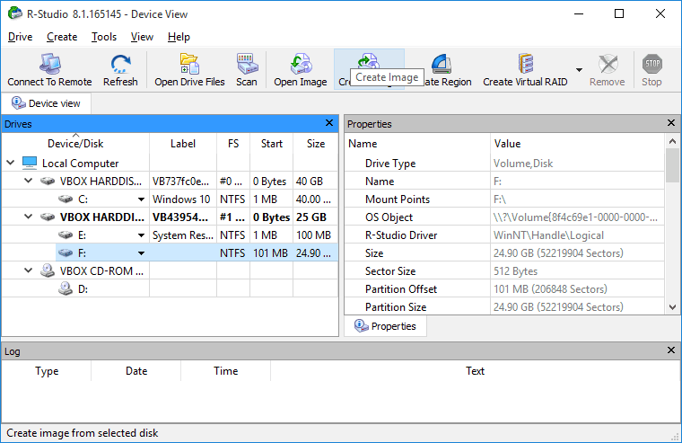Click the Scan toolbar icon
This screenshot has height=443, width=682.
click(247, 64)
